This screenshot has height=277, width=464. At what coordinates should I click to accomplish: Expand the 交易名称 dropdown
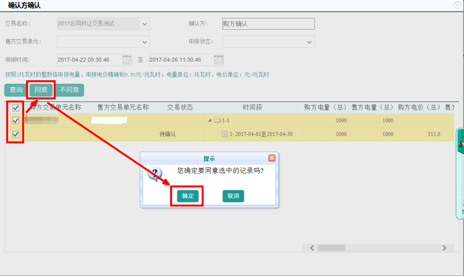[144, 24]
